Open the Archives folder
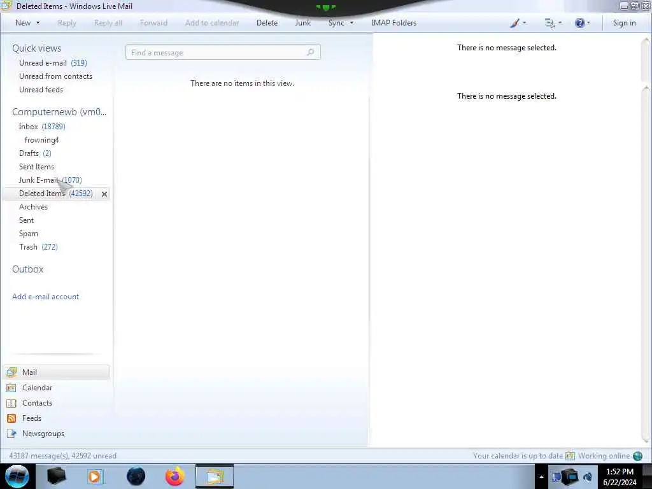 [33, 207]
